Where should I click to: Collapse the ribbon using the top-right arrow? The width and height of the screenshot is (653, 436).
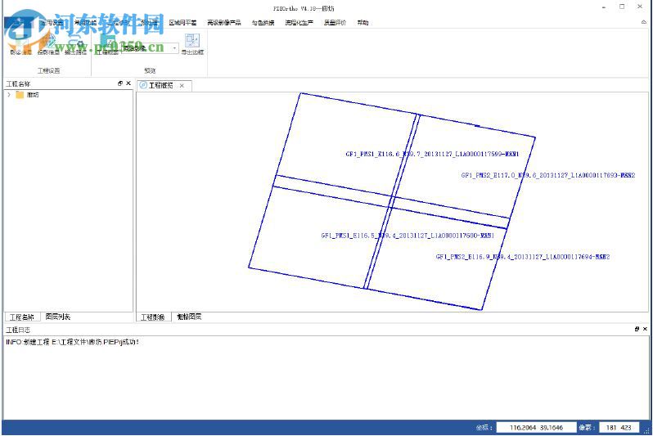tap(643, 22)
